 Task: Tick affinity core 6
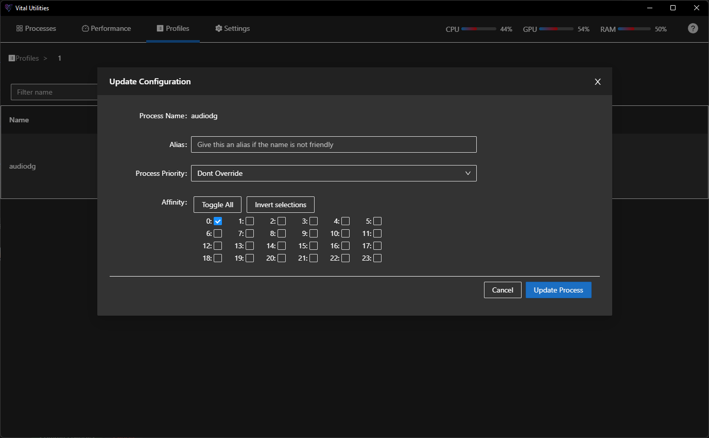pyautogui.click(x=218, y=233)
